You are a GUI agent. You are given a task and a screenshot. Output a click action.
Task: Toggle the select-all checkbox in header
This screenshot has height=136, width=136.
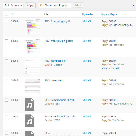(7, 14)
